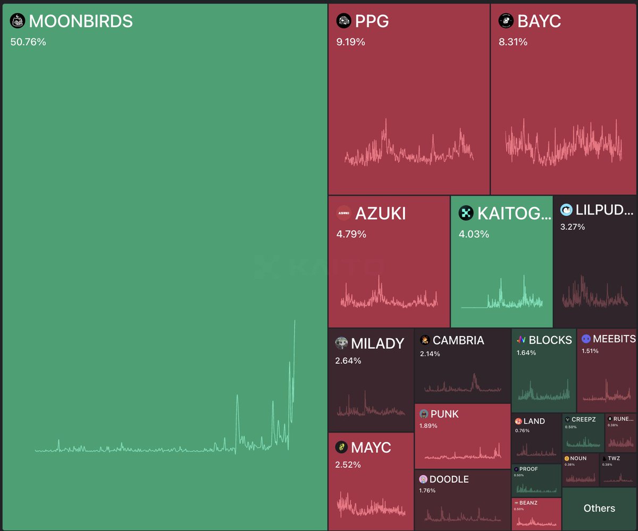Click the BLOCKS colorful logo icon
The height and width of the screenshot is (531, 638).
click(522, 340)
